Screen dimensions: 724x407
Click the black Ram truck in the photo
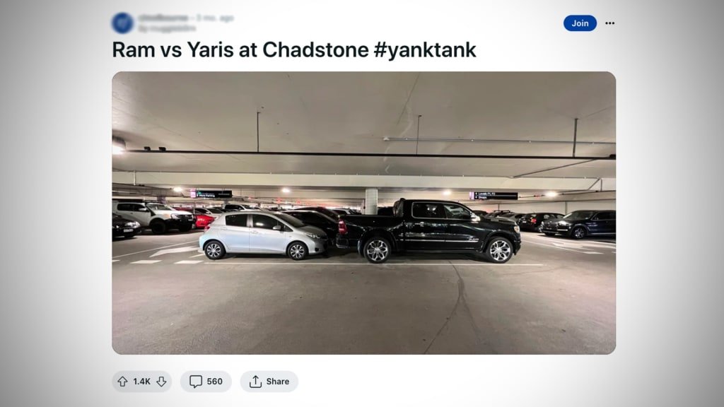coord(429,230)
